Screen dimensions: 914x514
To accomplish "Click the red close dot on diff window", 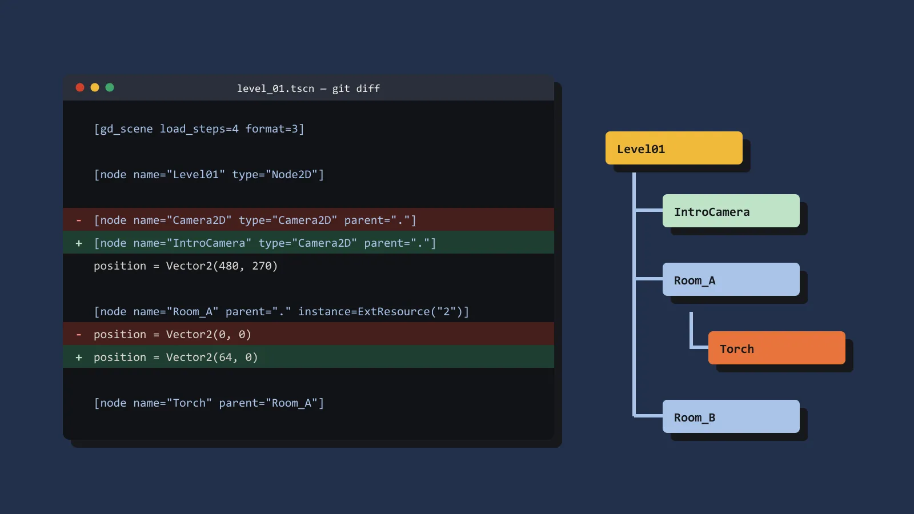I will click(80, 87).
